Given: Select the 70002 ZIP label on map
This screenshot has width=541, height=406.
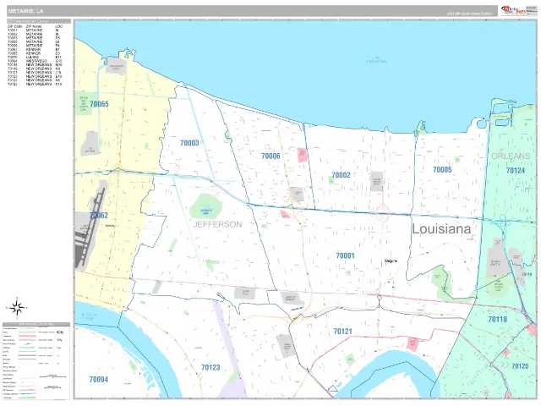Looking at the screenshot, I should pyautogui.click(x=341, y=175).
